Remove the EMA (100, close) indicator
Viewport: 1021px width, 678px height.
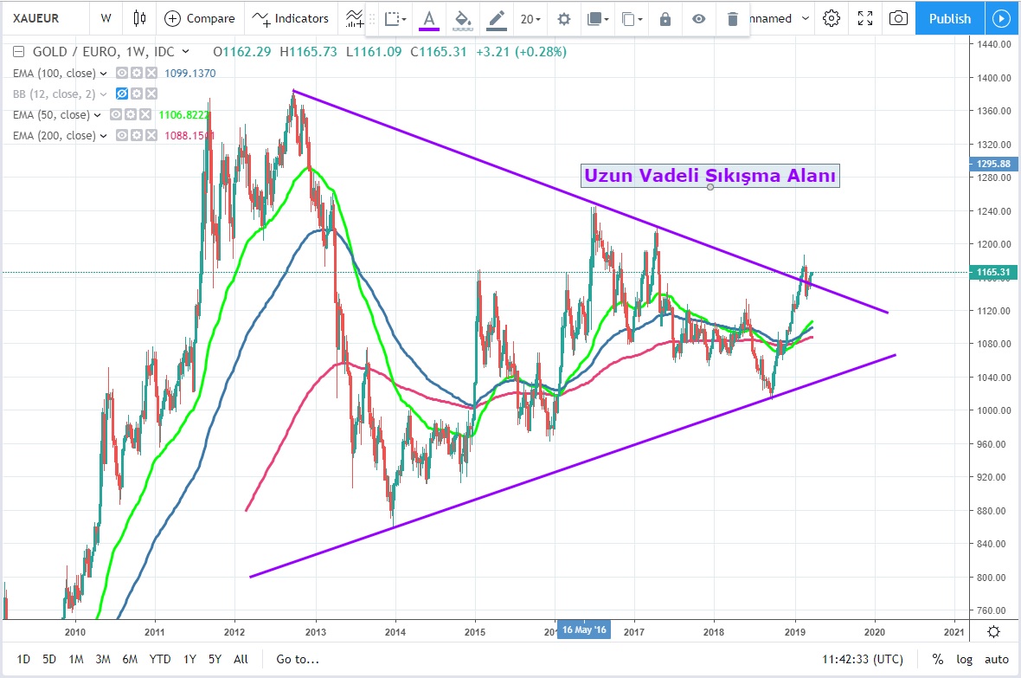tap(151, 73)
